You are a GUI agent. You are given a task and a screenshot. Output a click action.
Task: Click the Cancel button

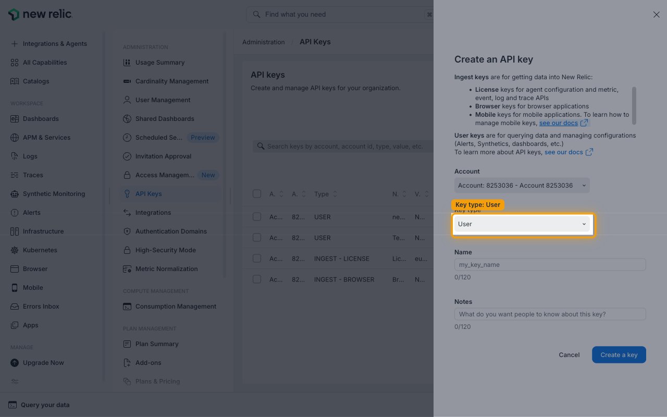pyautogui.click(x=569, y=355)
